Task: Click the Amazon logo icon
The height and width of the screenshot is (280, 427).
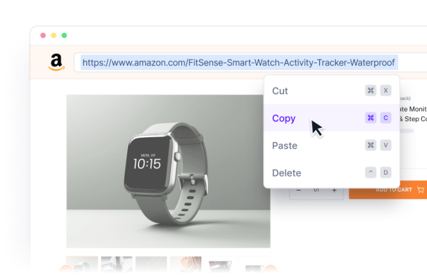Action: point(56,62)
